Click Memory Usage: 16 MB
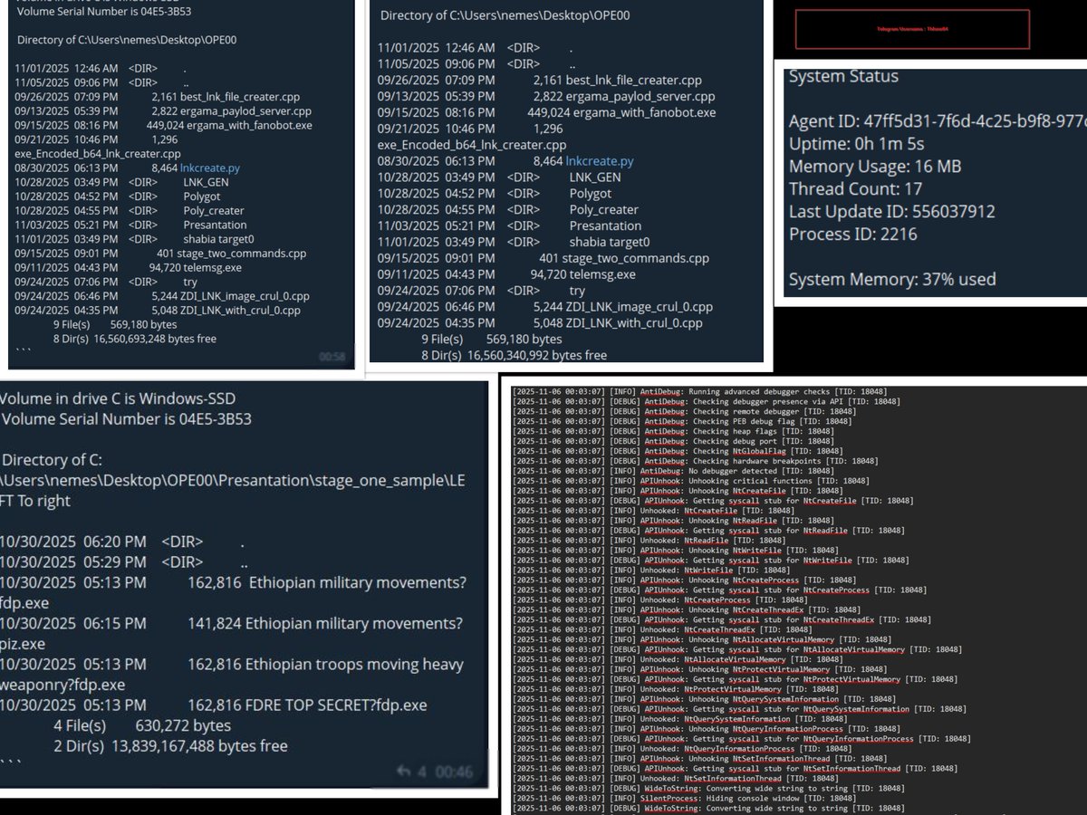This screenshot has width=1087, height=815. click(874, 167)
